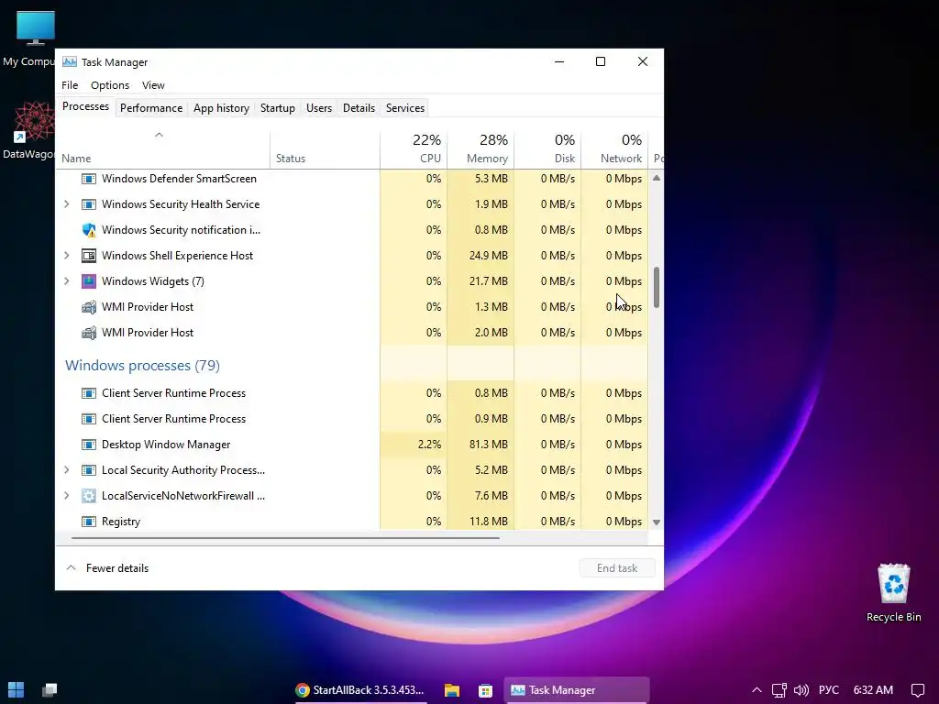Expand the LocalServiceNoNetworkFirewall row
Image resolution: width=939 pixels, height=704 pixels.
pyautogui.click(x=66, y=496)
